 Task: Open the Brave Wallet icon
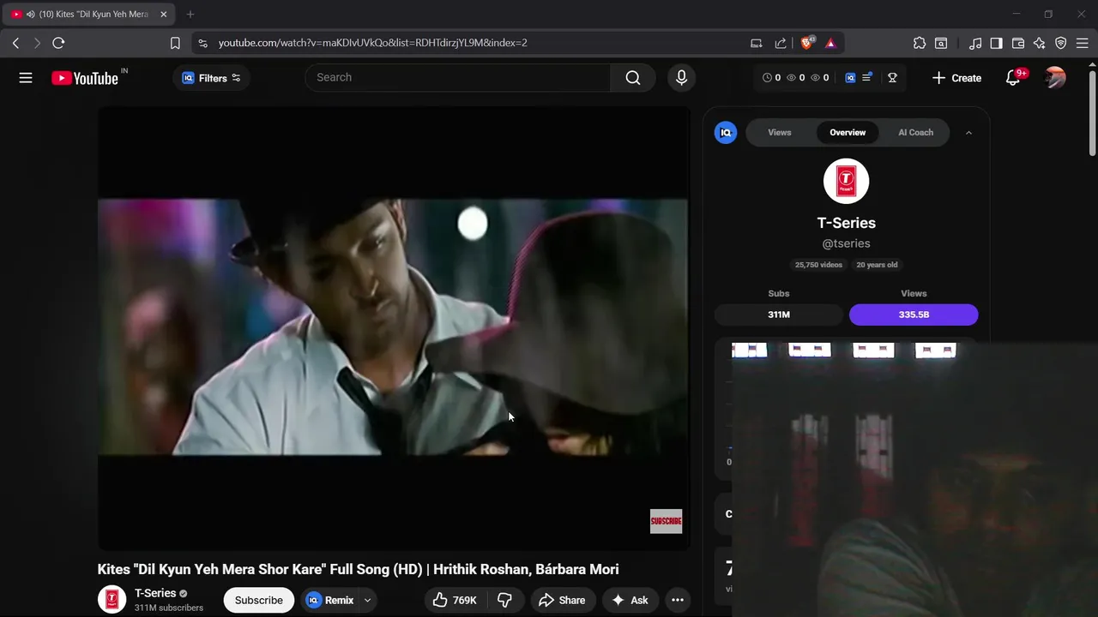pos(1018,43)
